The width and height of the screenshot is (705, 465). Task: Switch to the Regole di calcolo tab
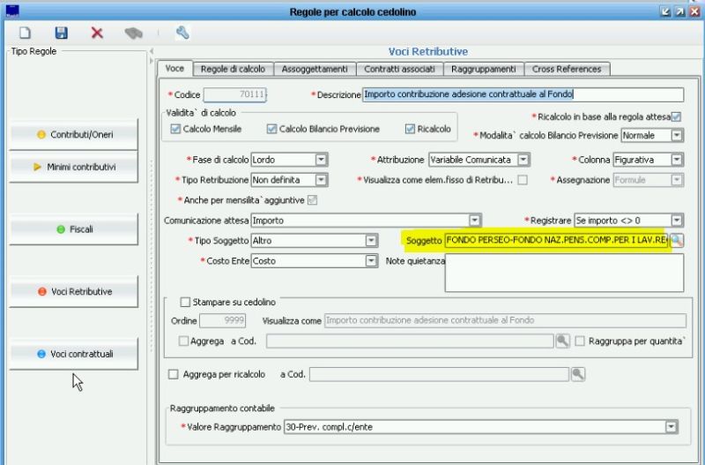point(233,69)
